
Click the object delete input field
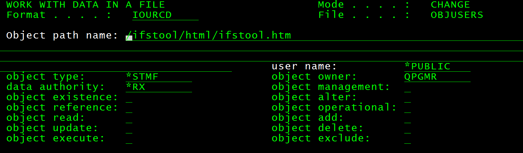point(408,128)
